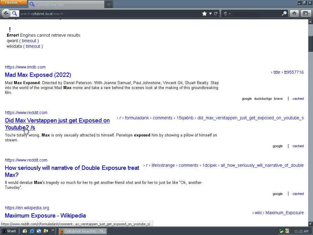Viewport: 313px width, 235px height.
Task: Click the wiki › Maximum_Exposure breadcrumb
Action: click(278, 213)
